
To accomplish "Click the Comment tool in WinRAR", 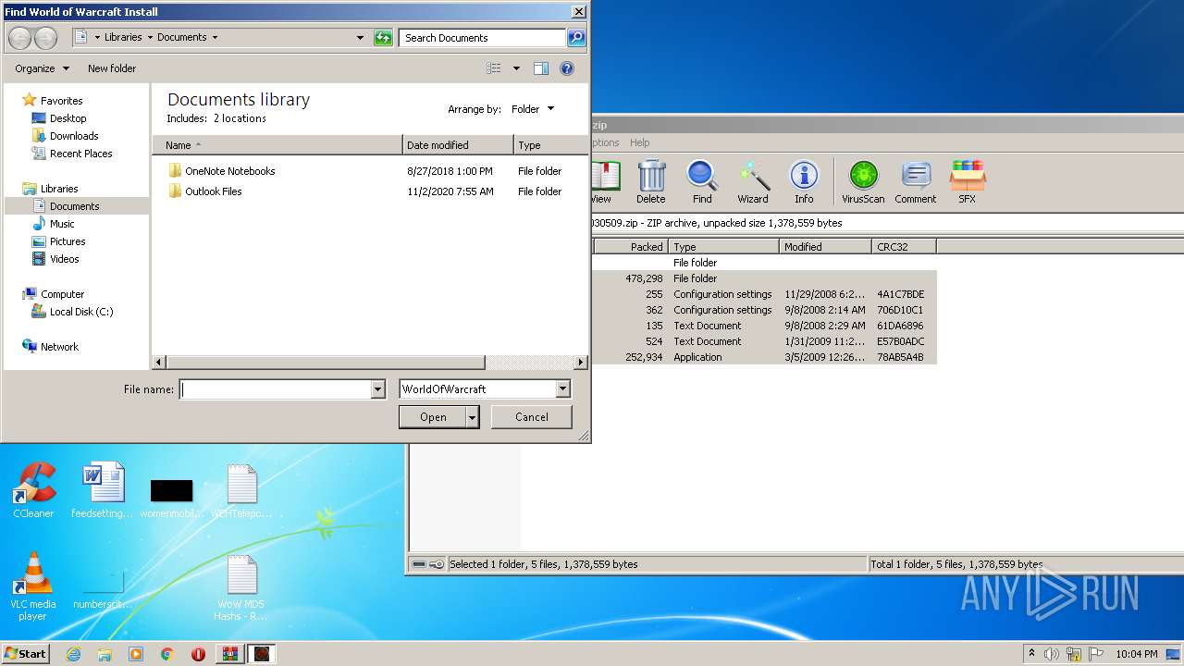I will pyautogui.click(x=916, y=181).
